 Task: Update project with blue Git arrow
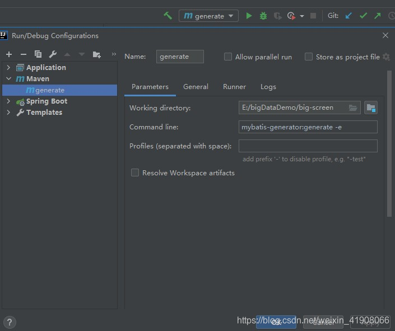(348, 16)
